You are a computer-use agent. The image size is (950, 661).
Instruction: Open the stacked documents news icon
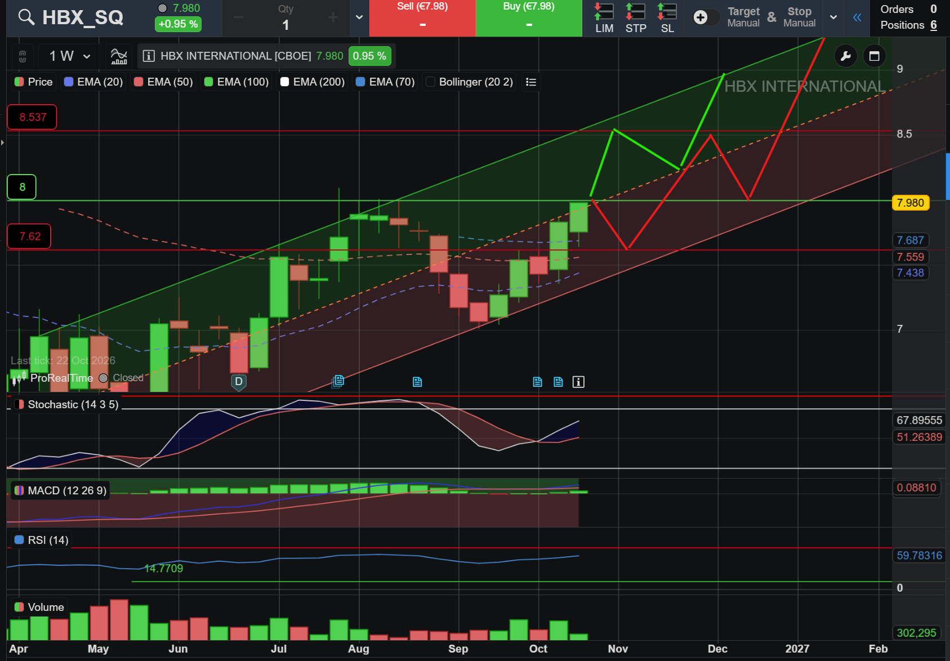338,382
